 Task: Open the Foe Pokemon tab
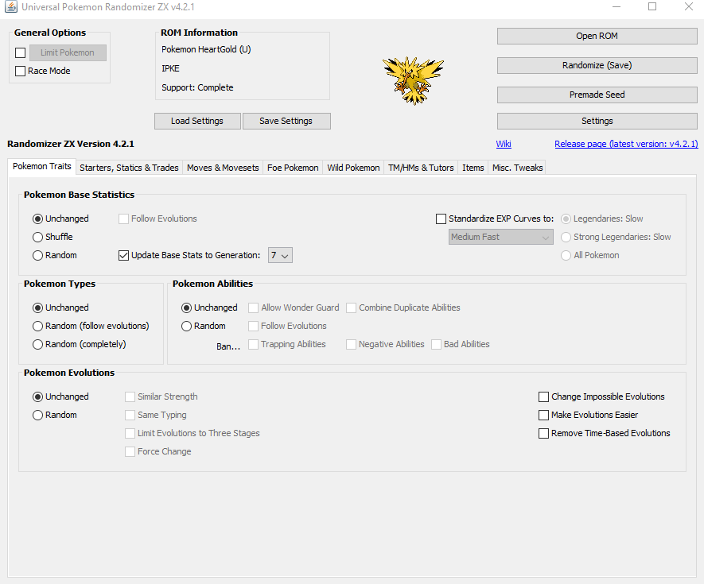click(x=293, y=168)
